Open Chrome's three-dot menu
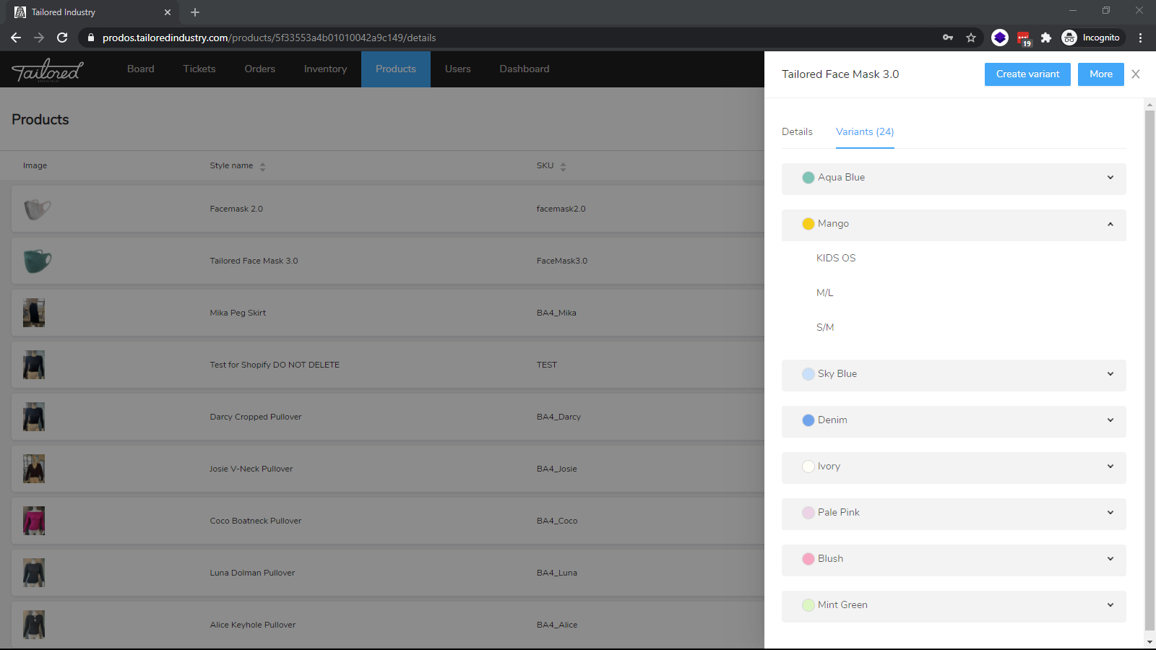This screenshot has height=650, width=1156. (x=1141, y=38)
